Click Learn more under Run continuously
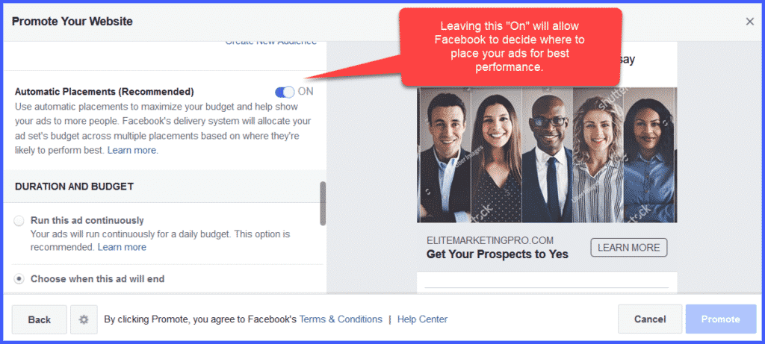The width and height of the screenshot is (765, 344). coord(122,247)
